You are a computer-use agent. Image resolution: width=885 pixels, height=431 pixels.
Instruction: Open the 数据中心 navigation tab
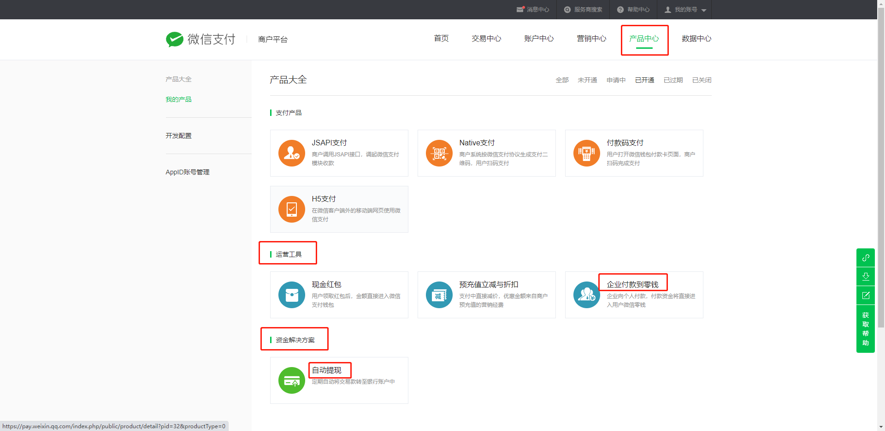click(x=696, y=39)
